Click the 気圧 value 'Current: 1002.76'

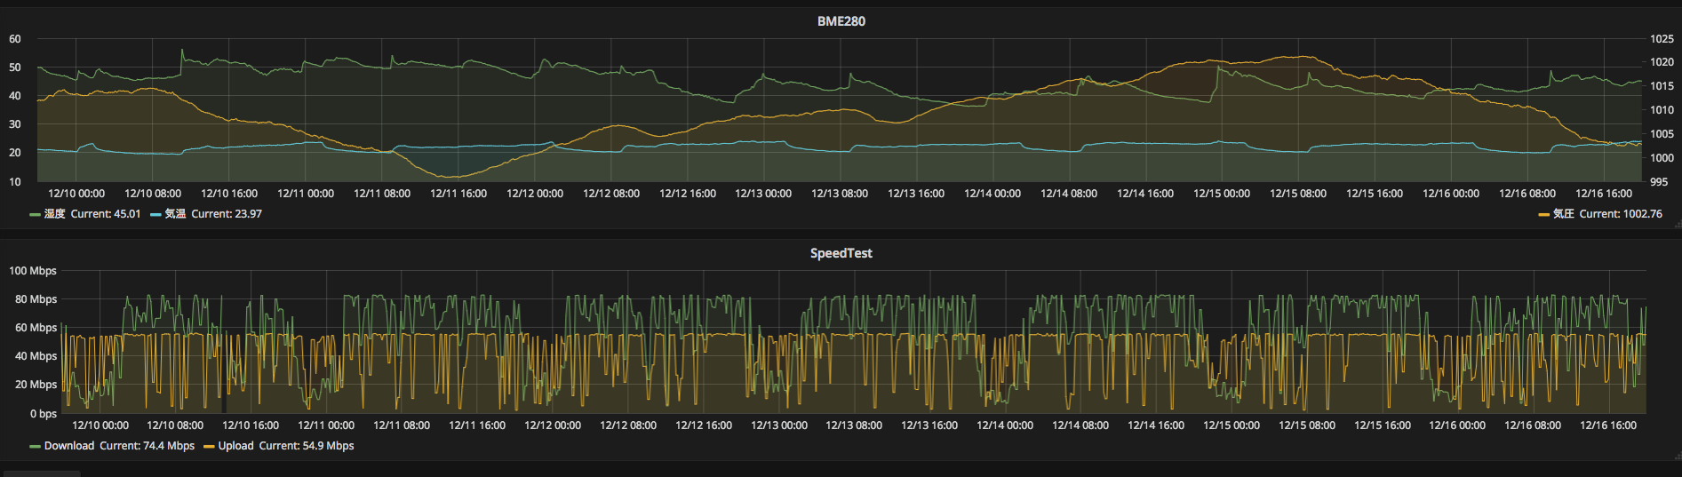click(1621, 214)
